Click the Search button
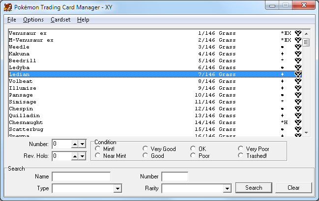 pyautogui.click(x=254, y=188)
